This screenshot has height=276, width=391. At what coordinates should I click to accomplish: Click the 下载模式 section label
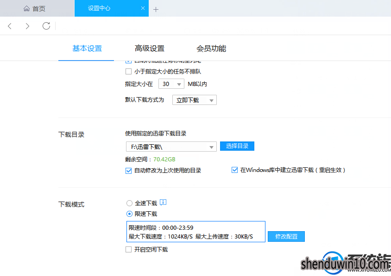click(71, 205)
